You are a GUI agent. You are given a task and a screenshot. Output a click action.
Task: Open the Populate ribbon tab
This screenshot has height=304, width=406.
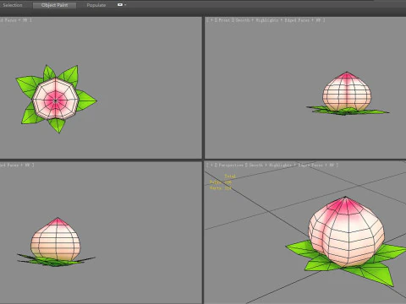pos(96,5)
